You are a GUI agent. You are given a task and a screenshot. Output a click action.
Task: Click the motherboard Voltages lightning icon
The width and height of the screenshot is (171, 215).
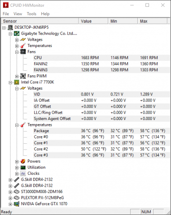click(x=23, y=39)
